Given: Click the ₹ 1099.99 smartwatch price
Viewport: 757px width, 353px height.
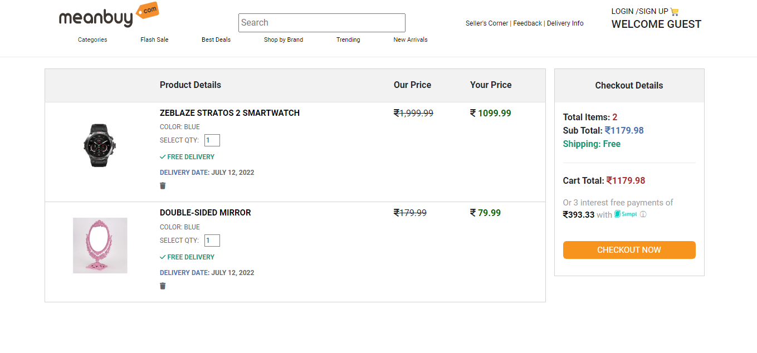Looking at the screenshot, I should tap(490, 113).
